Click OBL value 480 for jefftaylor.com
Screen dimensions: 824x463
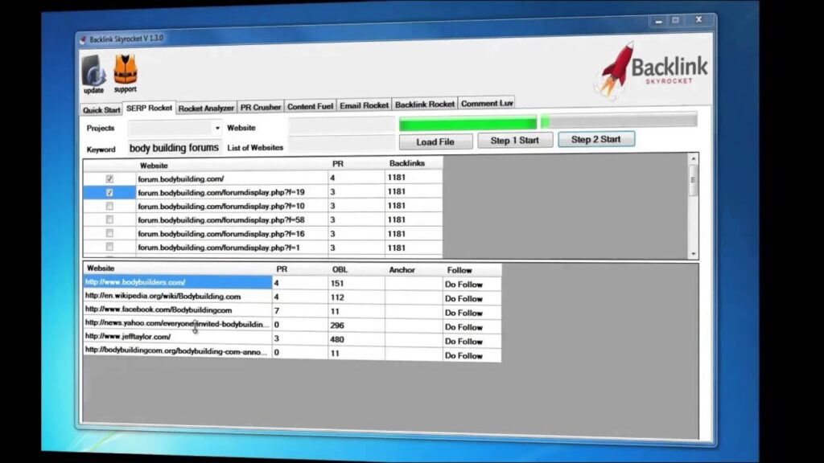(356, 340)
